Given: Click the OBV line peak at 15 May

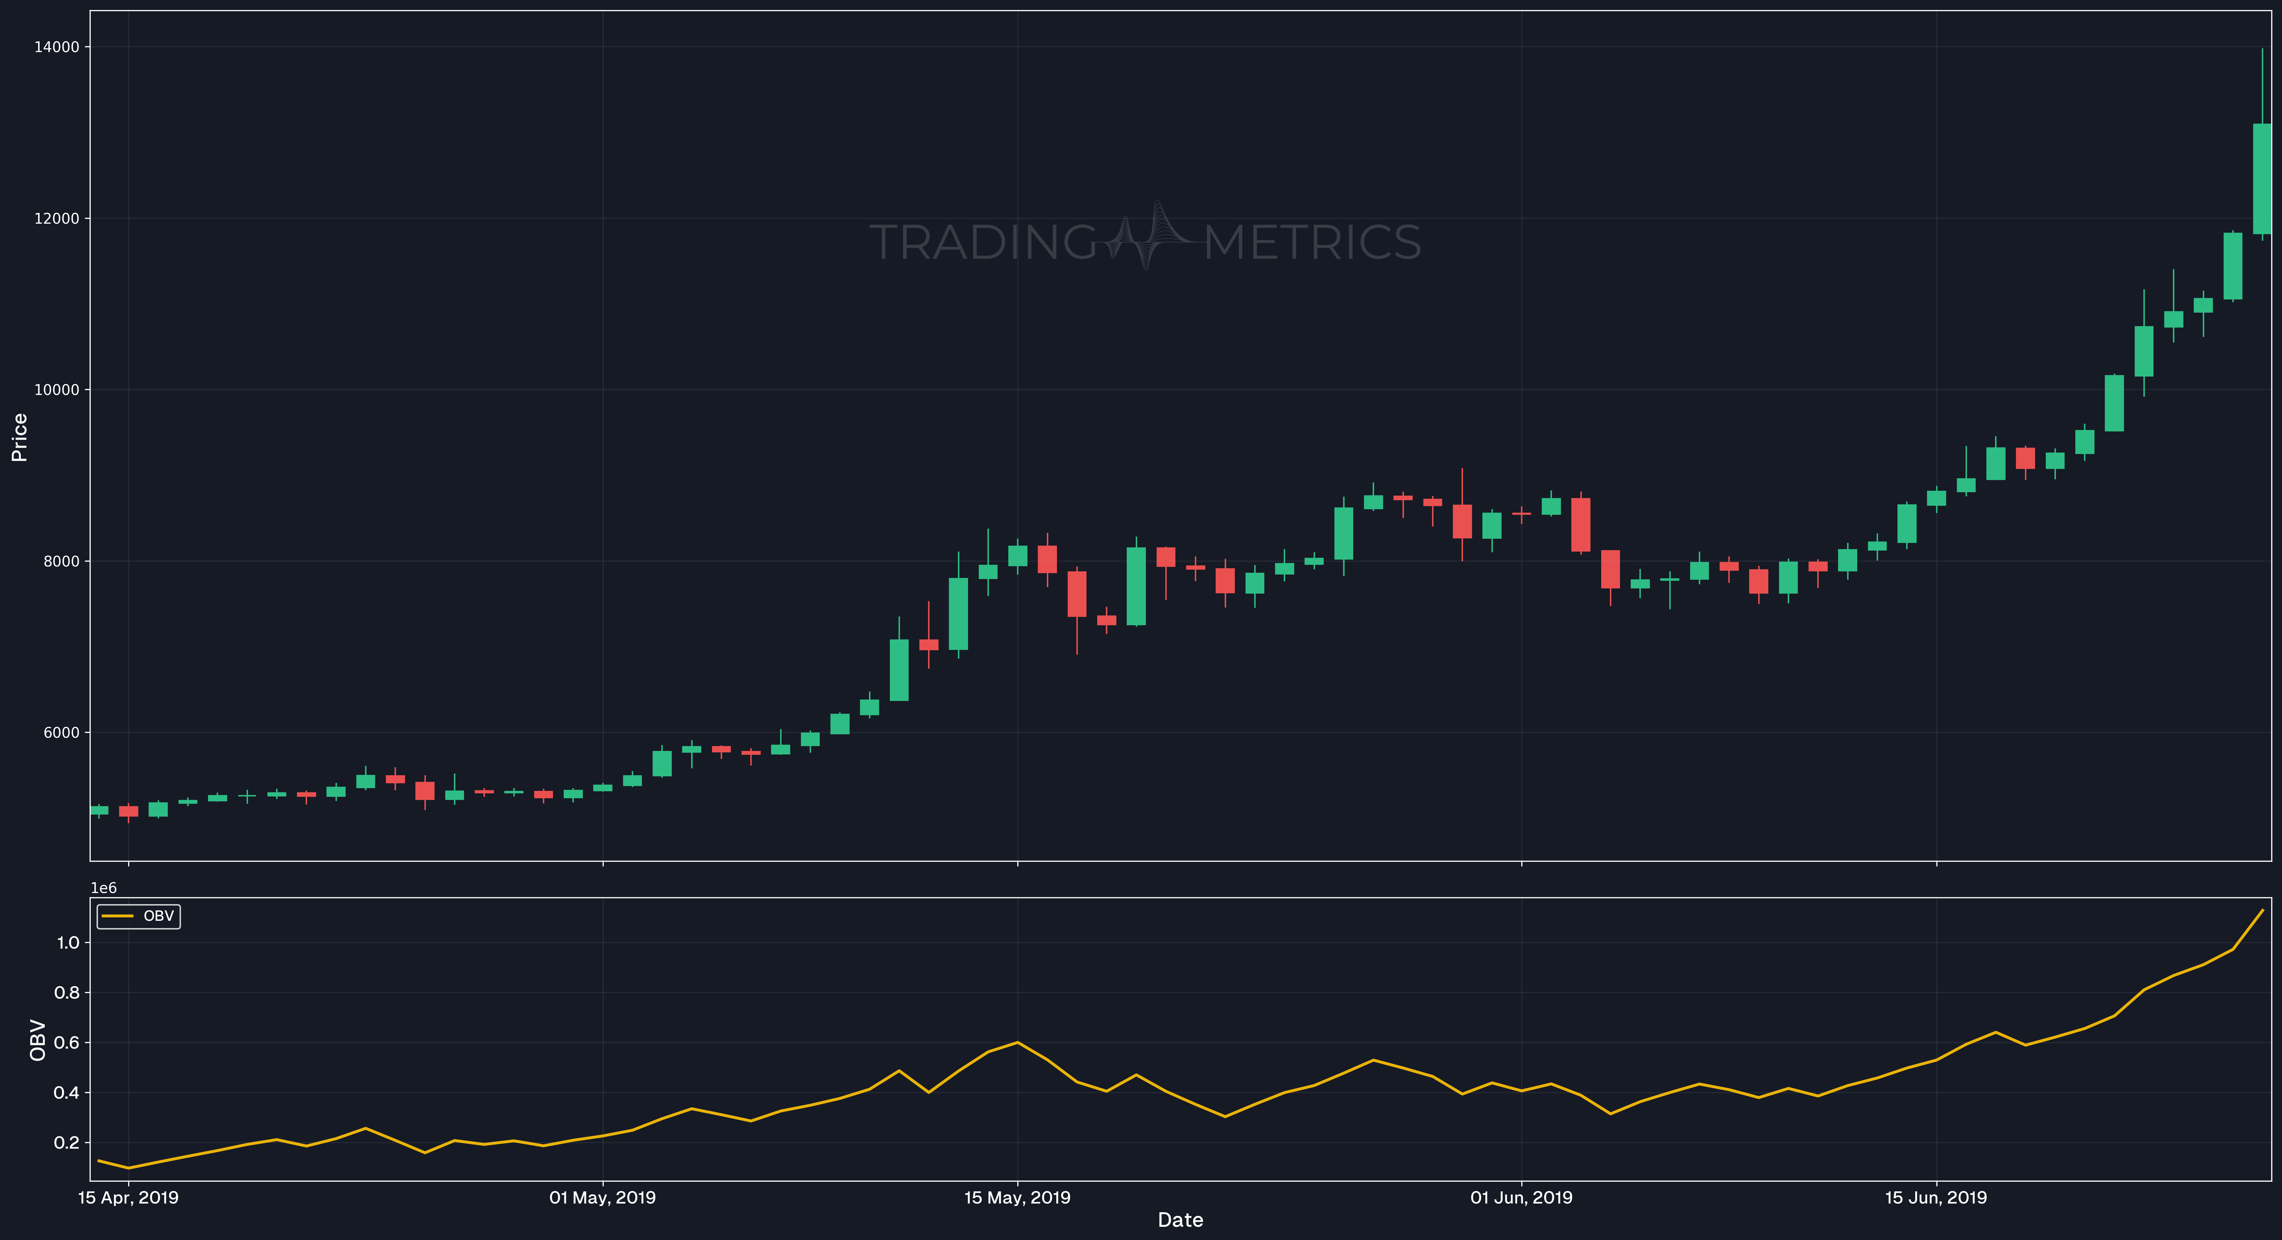Looking at the screenshot, I should (1017, 1042).
